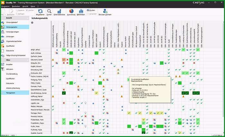Click the Bearbeiten pencil toolbar icon

(11, 11)
